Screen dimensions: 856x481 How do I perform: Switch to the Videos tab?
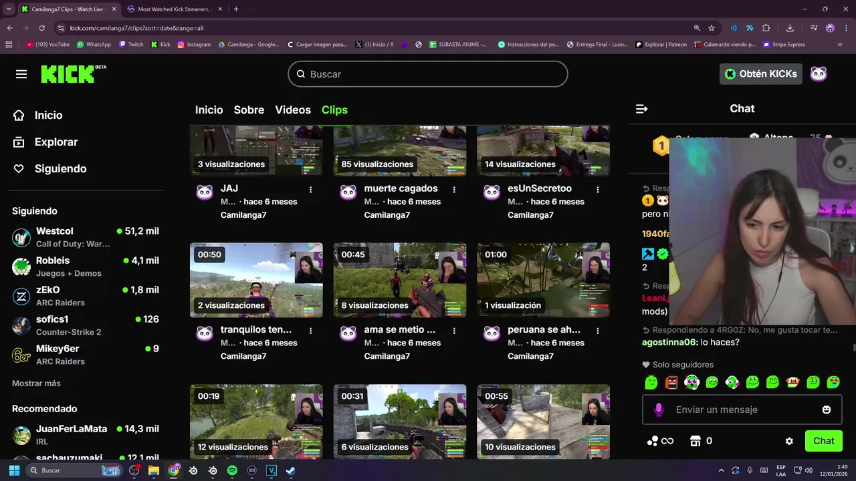[293, 110]
